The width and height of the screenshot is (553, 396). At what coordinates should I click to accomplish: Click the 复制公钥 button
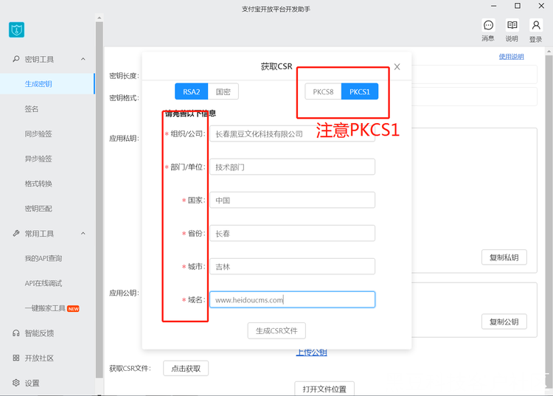[x=504, y=322]
